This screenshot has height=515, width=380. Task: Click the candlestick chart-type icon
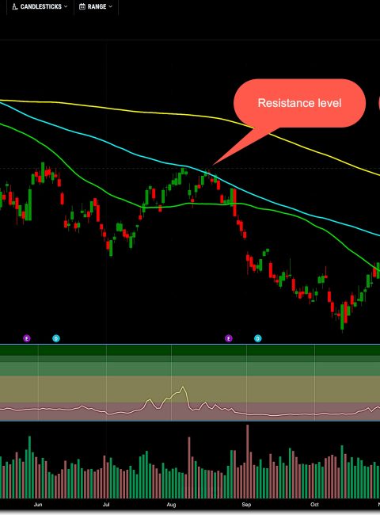[14, 6]
